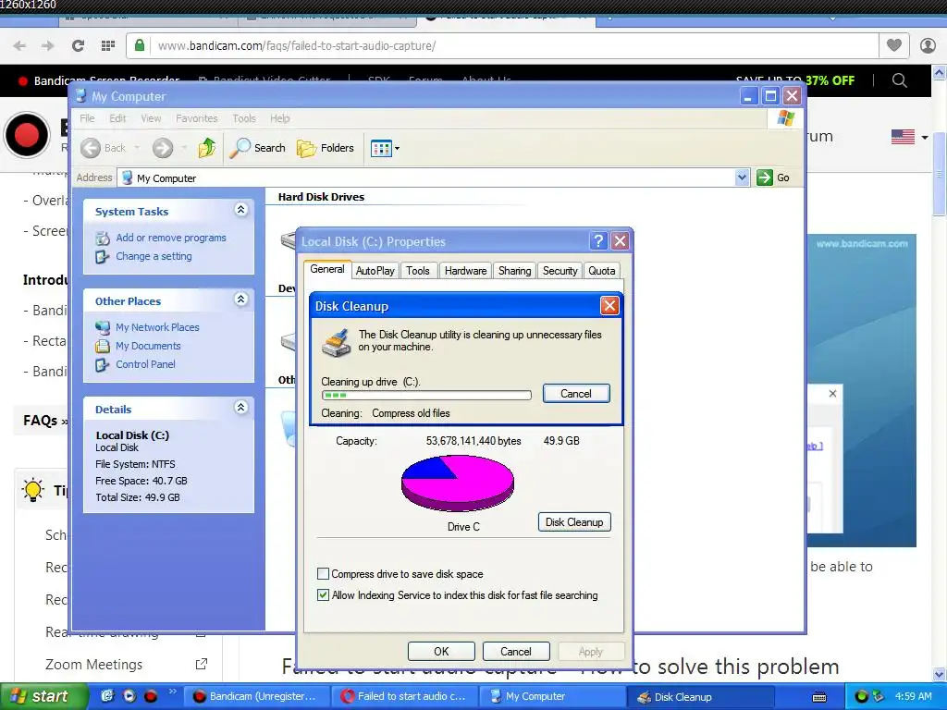Click Cancel in Local Disk Properties
The image size is (947, 710).
(x=516, y=652)
